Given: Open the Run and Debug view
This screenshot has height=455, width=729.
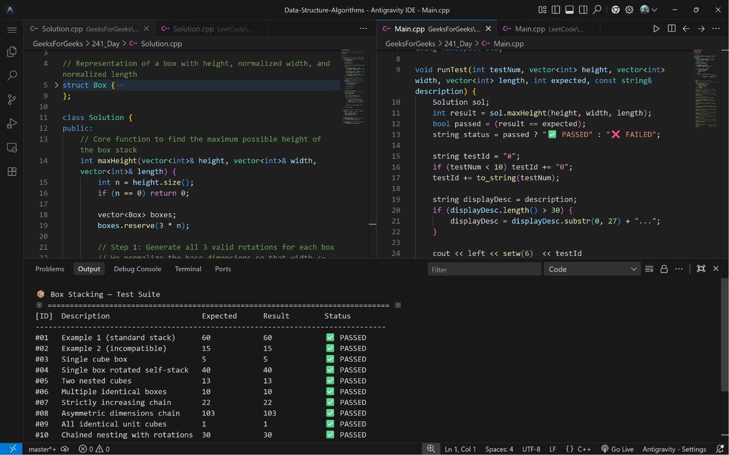Looking at the screenshot, I should (x=12, y=124).
